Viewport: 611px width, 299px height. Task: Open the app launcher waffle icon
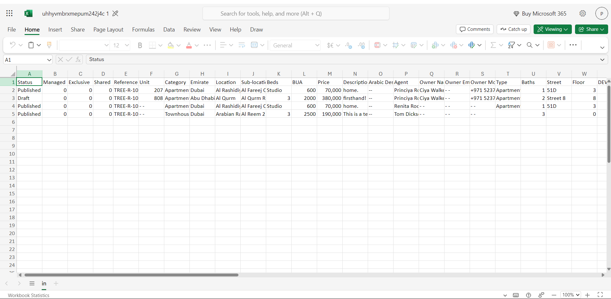(x=10, y=13)
